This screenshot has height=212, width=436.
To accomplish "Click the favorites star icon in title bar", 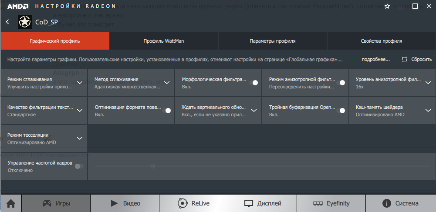I will click(387, 7).
